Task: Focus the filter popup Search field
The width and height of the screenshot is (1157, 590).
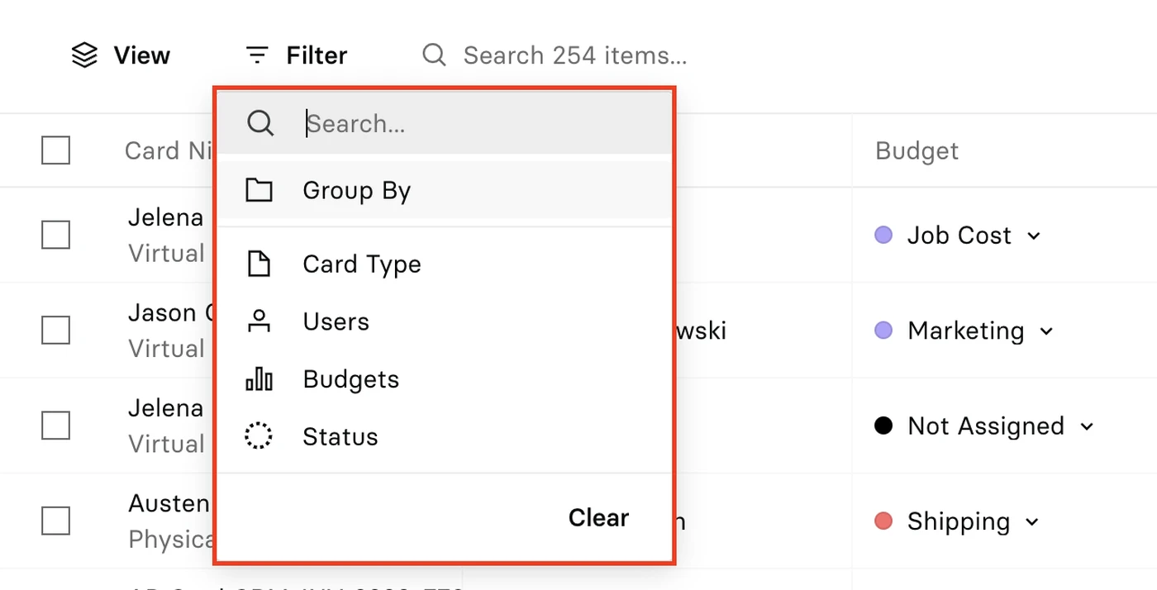Action: point(445,123)
